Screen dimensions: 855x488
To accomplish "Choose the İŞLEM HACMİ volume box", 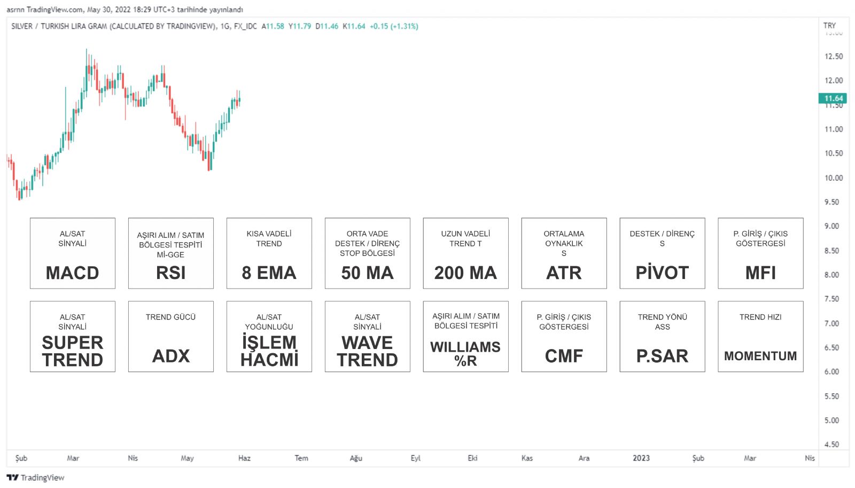I will (269, 337).
